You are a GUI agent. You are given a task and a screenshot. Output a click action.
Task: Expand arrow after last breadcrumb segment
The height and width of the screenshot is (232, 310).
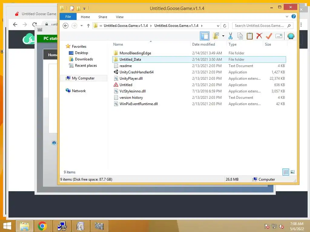(x=202, y=26)
